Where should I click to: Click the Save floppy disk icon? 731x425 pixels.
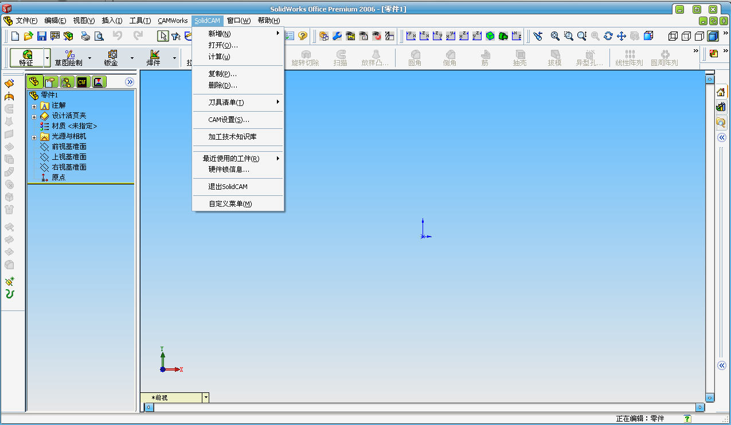click(x=42, y=36)
